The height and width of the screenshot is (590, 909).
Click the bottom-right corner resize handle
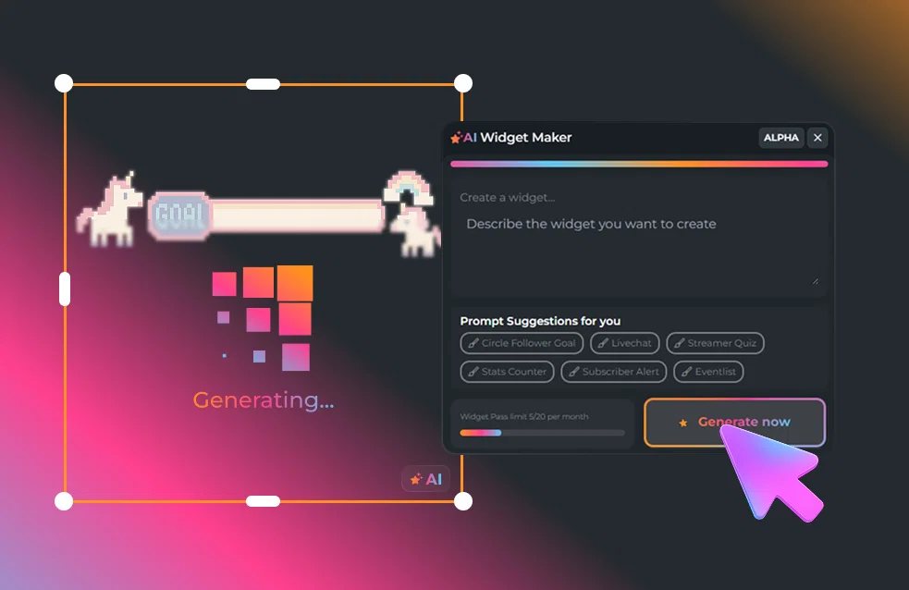[x=462, y=501]
